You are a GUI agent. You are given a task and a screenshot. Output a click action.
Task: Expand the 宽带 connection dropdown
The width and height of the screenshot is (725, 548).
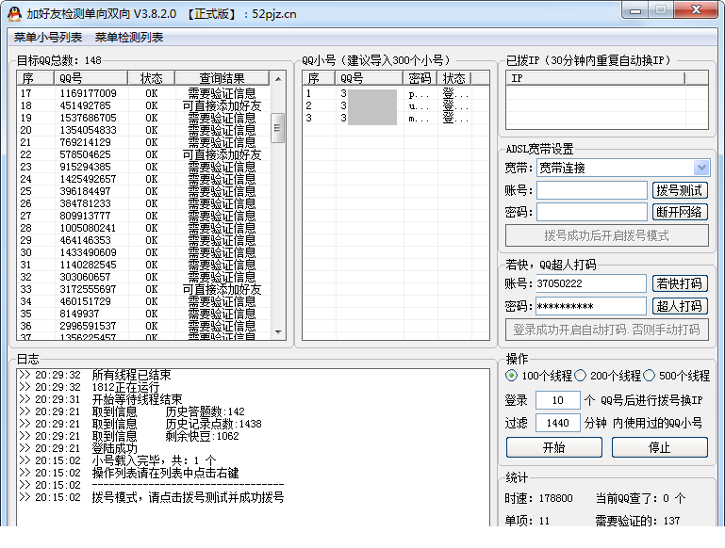(701, 168)
